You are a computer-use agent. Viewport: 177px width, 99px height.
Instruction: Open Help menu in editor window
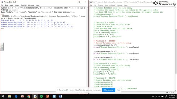pyautogui.click(x=126, y=5)
